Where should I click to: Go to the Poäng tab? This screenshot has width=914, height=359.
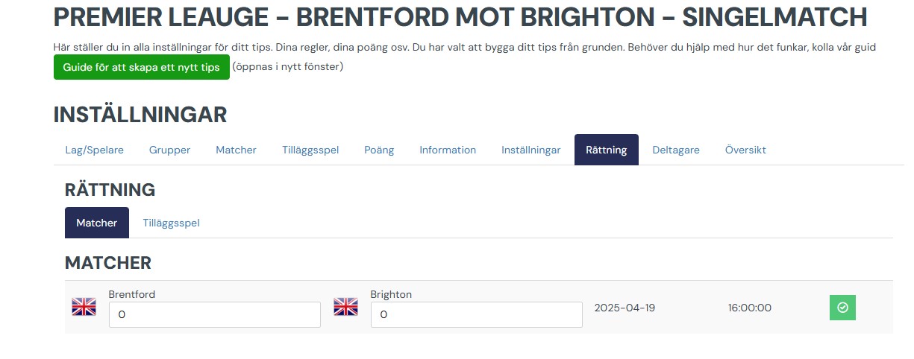(379, 150)
